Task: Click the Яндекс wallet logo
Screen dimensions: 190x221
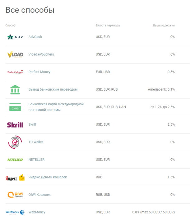Action: (x=15, y=178)
